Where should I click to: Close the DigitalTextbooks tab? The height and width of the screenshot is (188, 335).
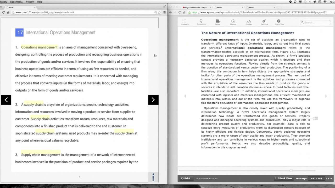coord(210,8)
